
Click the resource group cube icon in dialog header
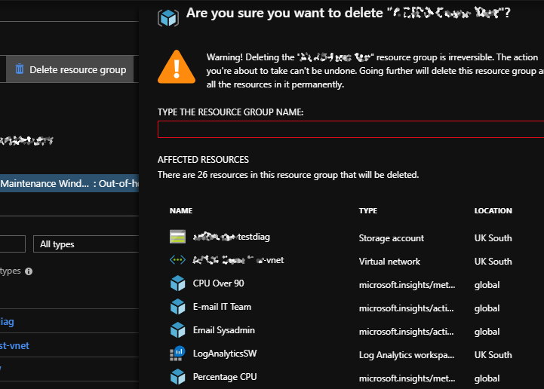point(167,17)
